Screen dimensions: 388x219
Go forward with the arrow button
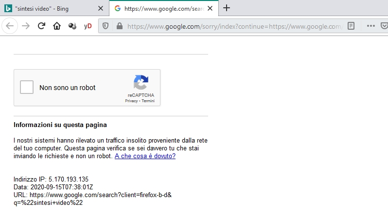tap(26, 26)
